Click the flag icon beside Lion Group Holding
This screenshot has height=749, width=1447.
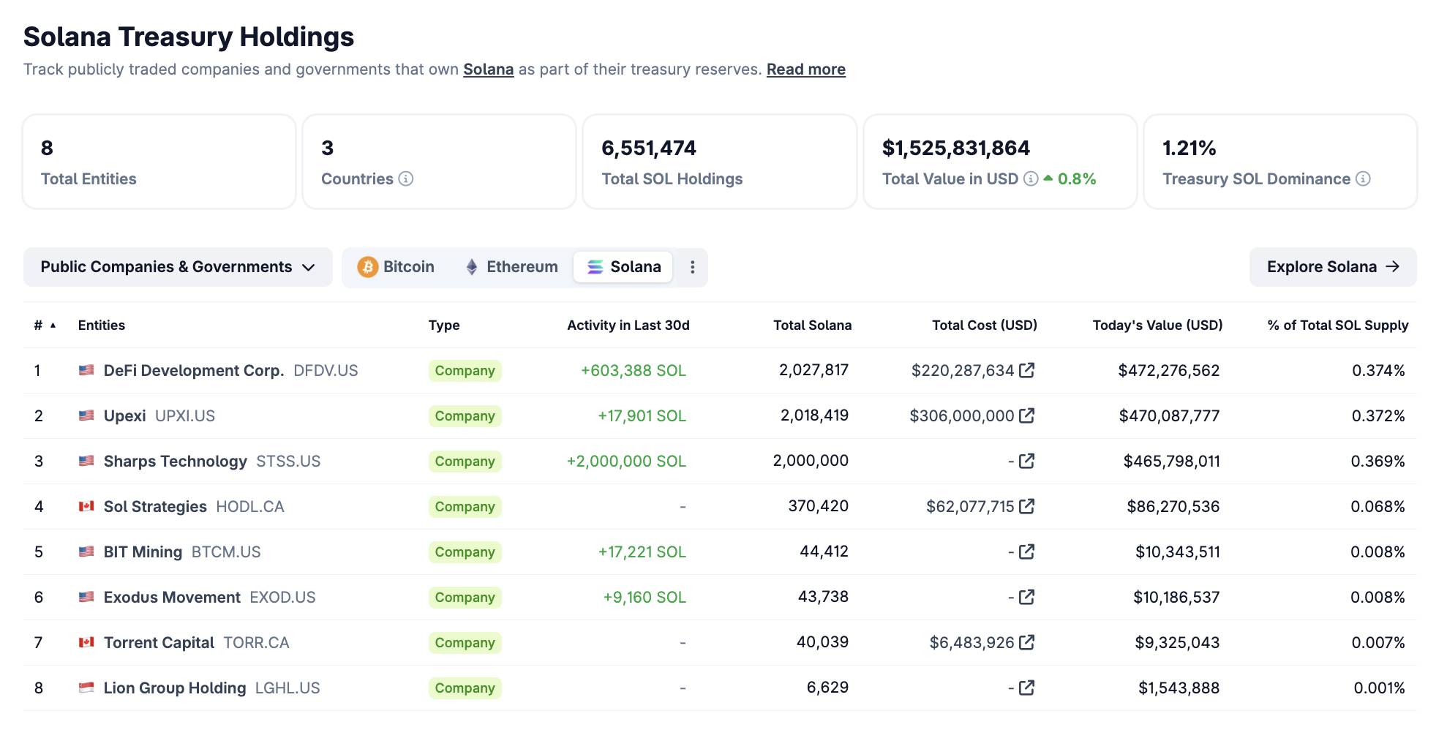coord(86,688)
